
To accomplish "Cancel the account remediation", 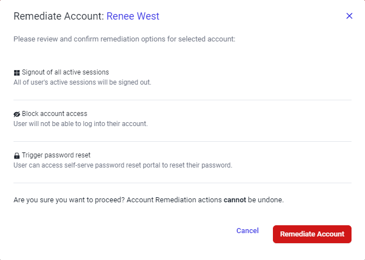I will click(248, 230).
